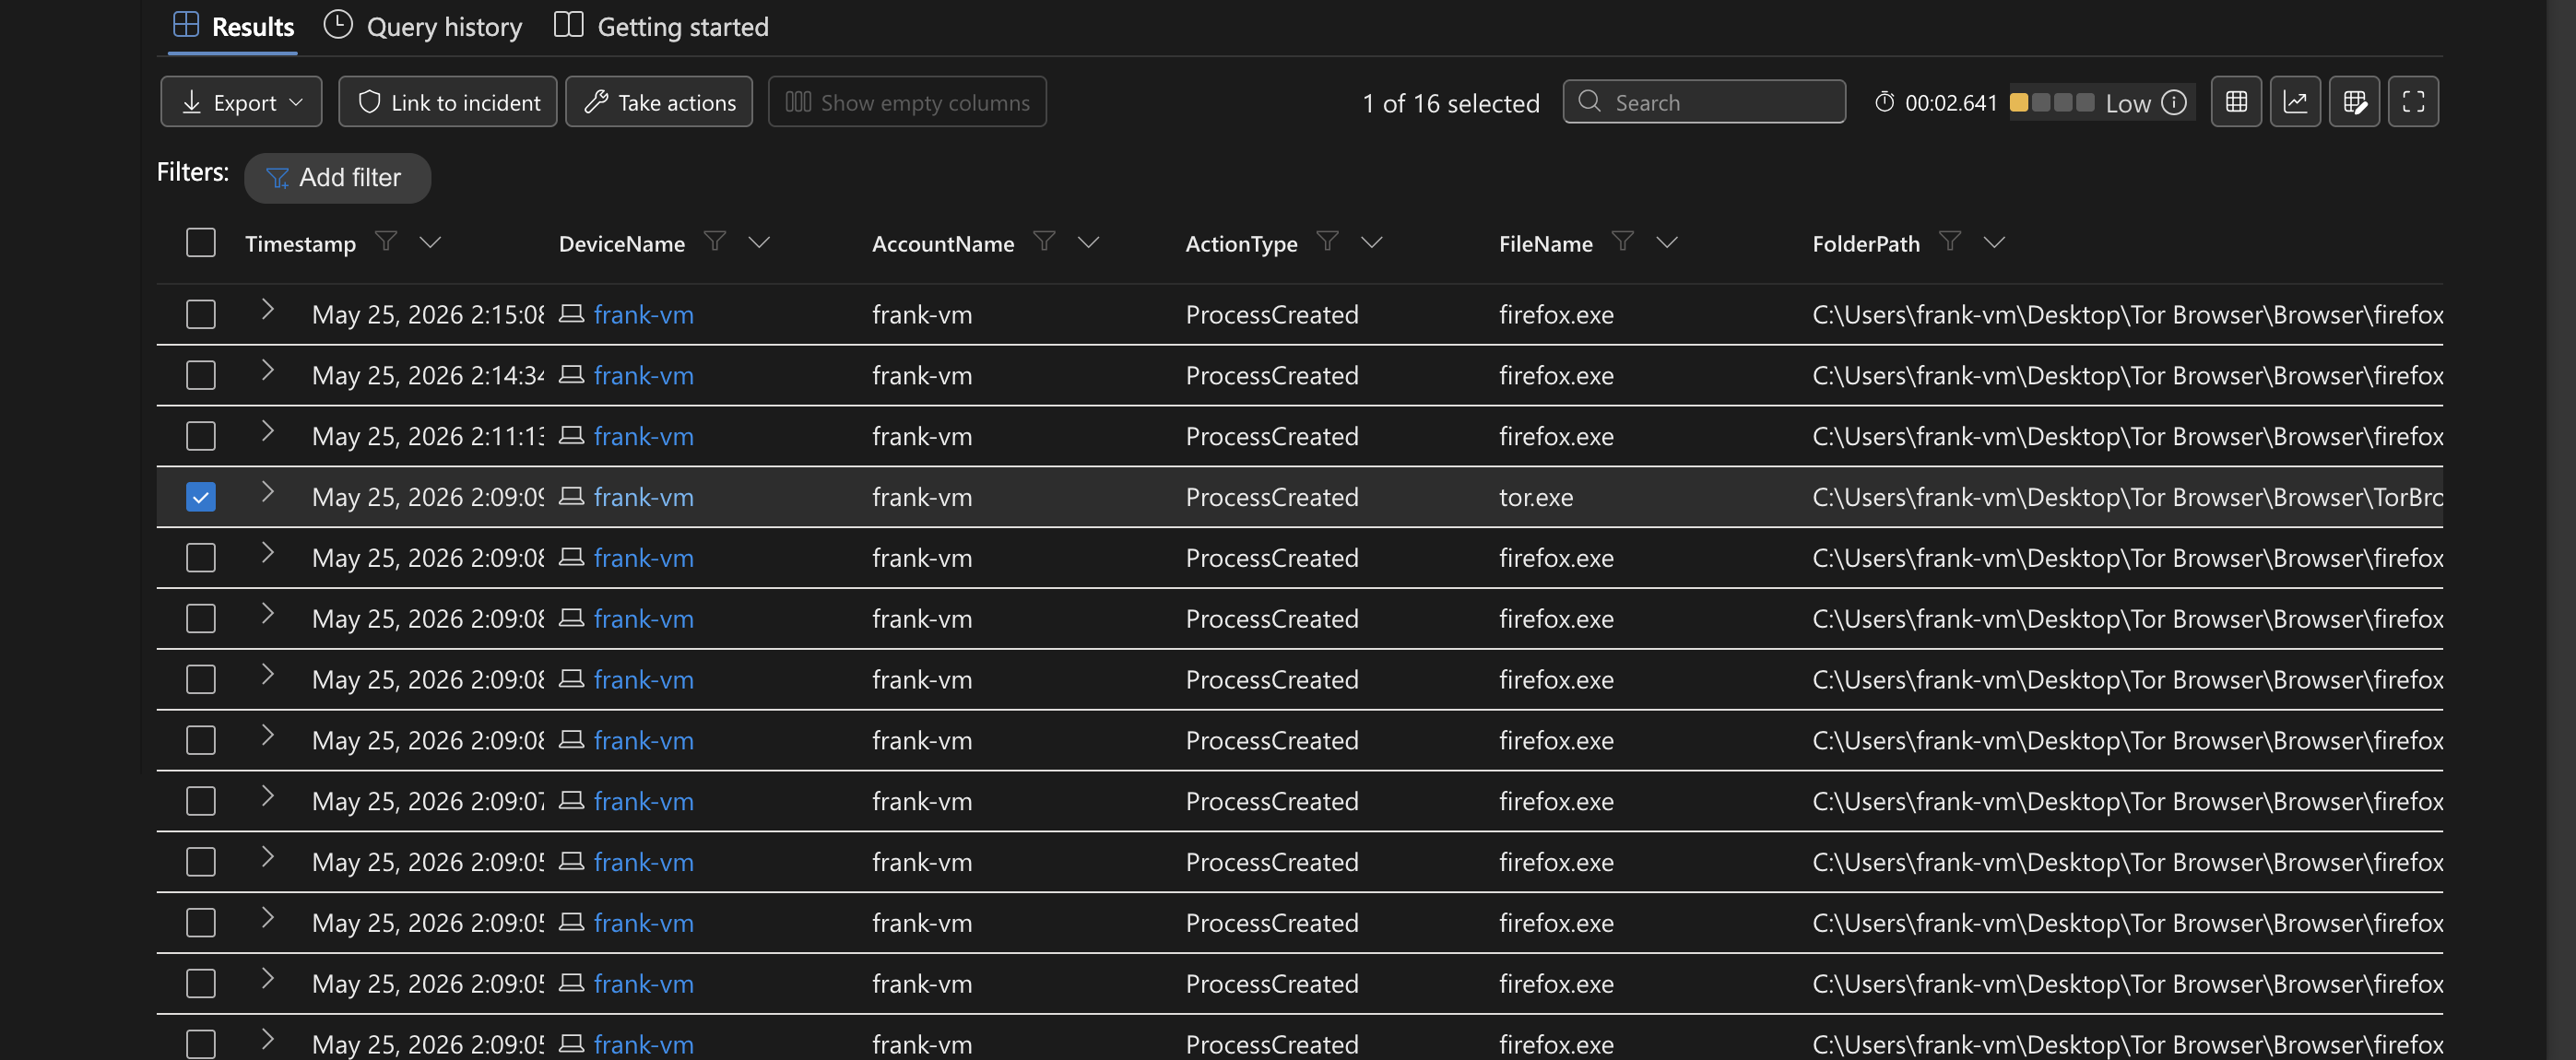2576x1060 pixels.
Task: Click ProcessCreated in the 2:14:34 row
Action: click(1272, 375)
